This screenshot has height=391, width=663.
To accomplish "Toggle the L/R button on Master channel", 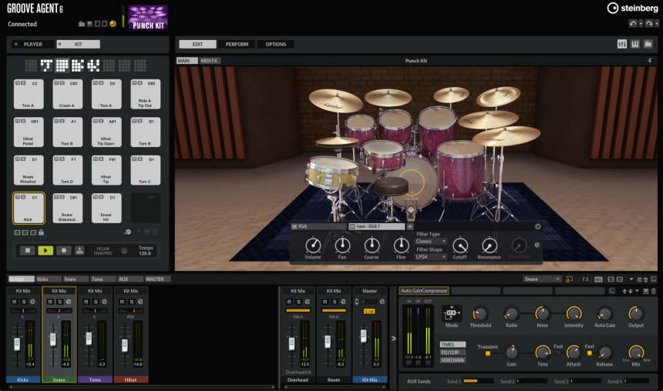I will pos(369,311).
